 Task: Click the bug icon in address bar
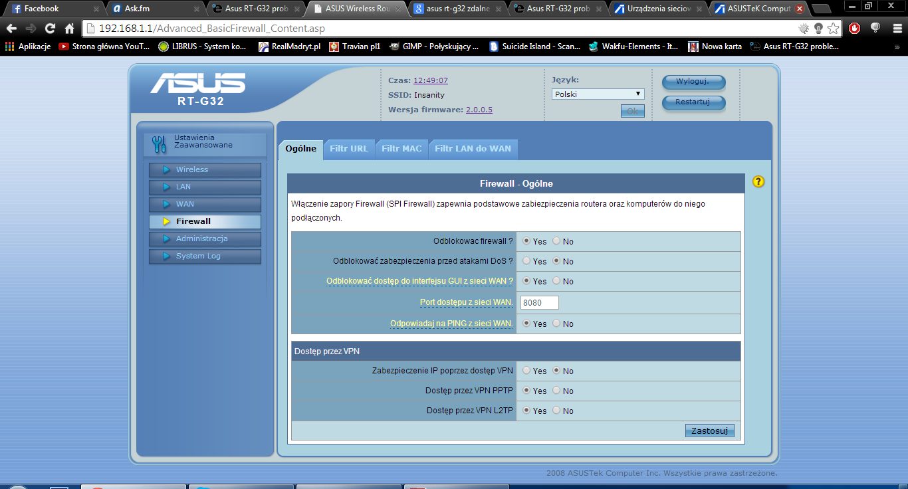click(804, 29)
